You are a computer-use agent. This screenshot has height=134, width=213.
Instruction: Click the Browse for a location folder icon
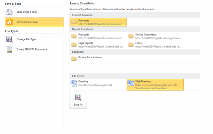coord(74,59)
